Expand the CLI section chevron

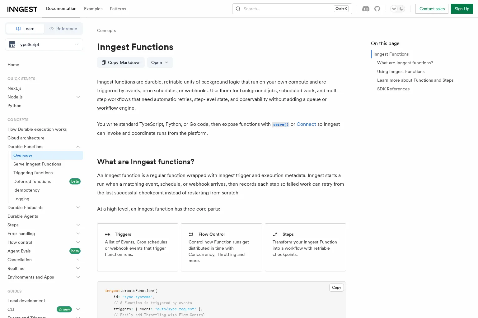(x=78, y=309)
